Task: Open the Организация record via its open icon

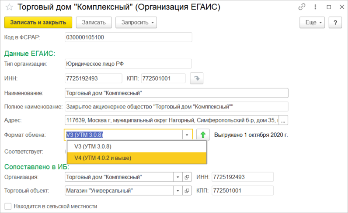Action: pyautogui.click(x=187, y=177)
